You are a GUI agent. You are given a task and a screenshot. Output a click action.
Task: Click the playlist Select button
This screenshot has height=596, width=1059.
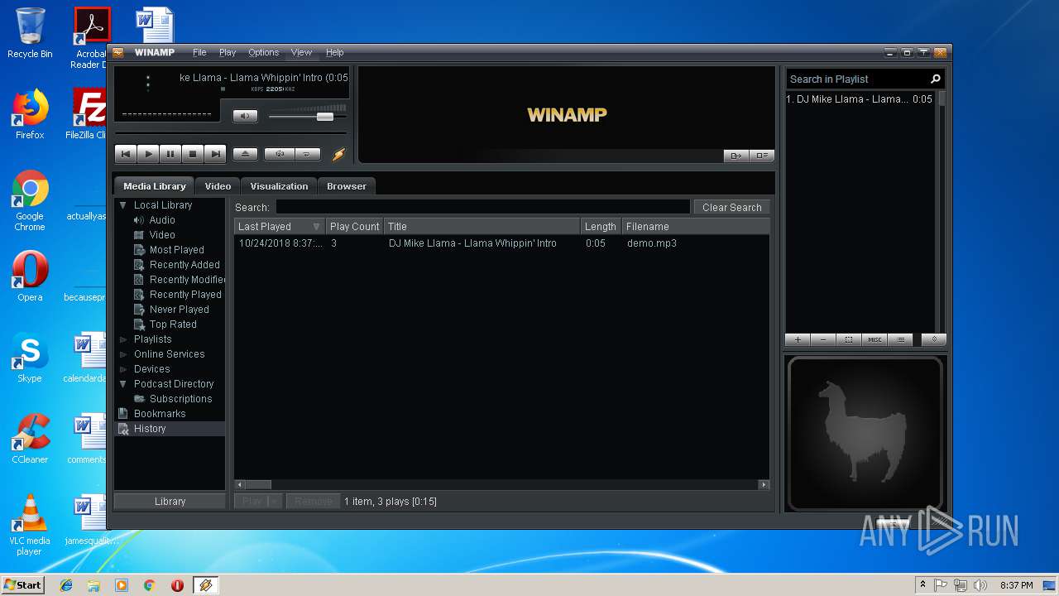coord(849,339)
